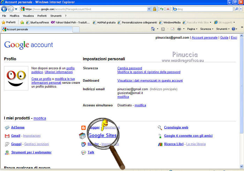Click the Cambia password link
The width and height of the screenshot is (244, 171).
[130, 68]
